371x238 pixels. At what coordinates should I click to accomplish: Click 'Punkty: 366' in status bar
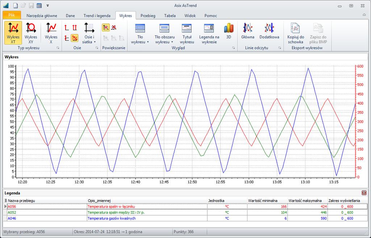[x=184, y=231]
